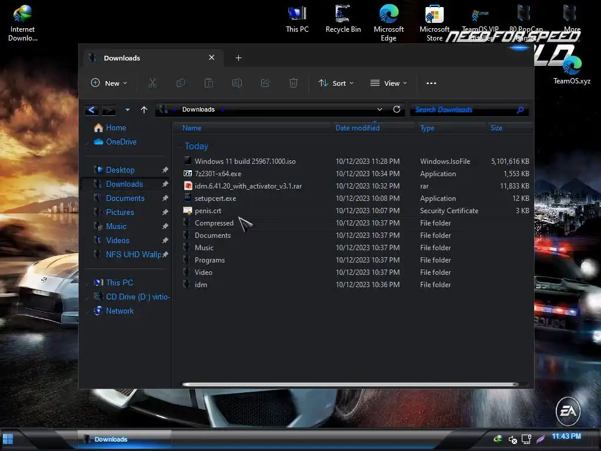Click the horizontal scrollbar thumb
601x451 pixels.
pos(350,384)
